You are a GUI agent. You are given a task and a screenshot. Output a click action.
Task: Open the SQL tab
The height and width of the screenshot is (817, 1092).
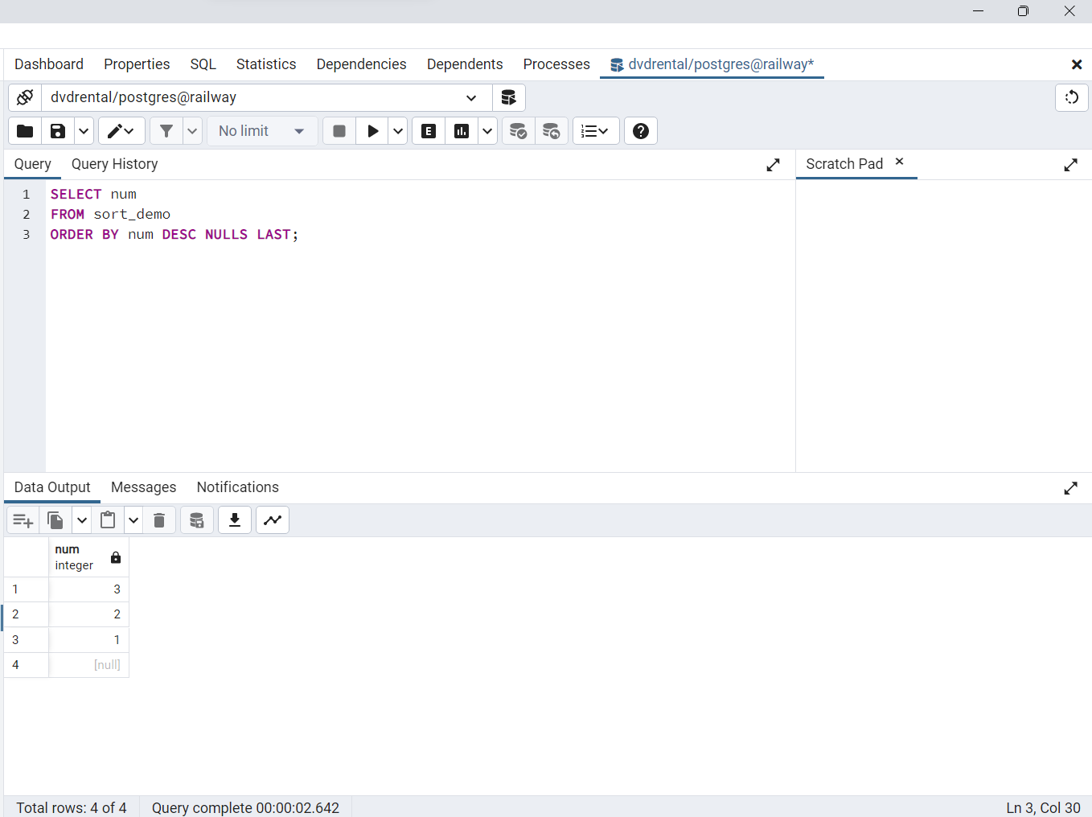coord(203,64)
